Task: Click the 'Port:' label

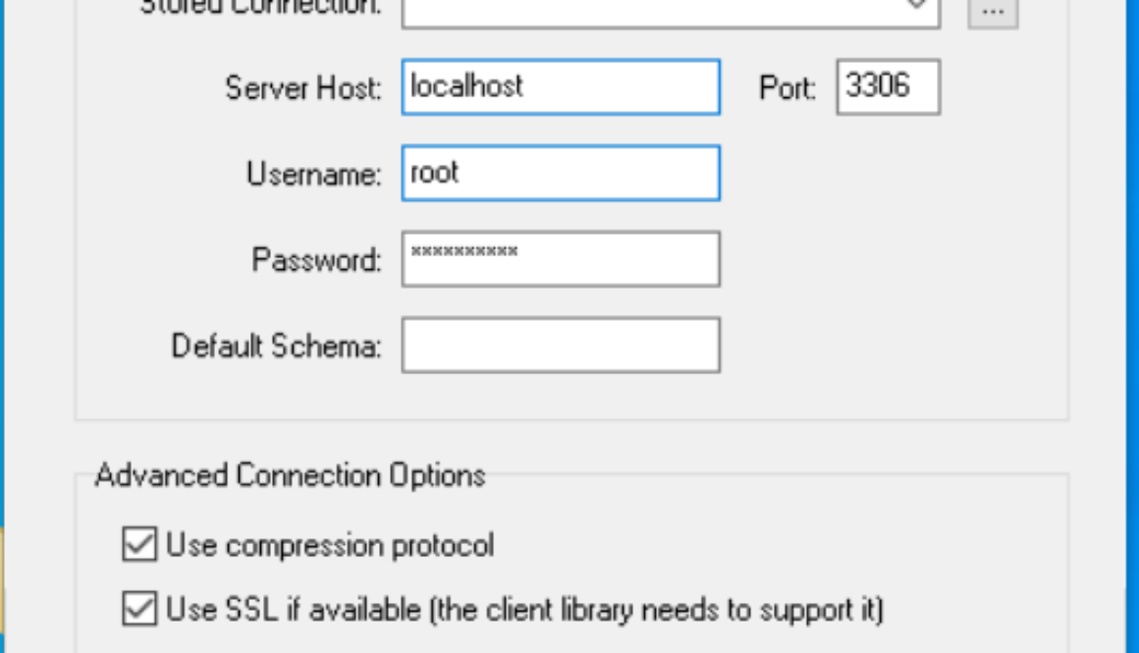Action: pos(787,88)
